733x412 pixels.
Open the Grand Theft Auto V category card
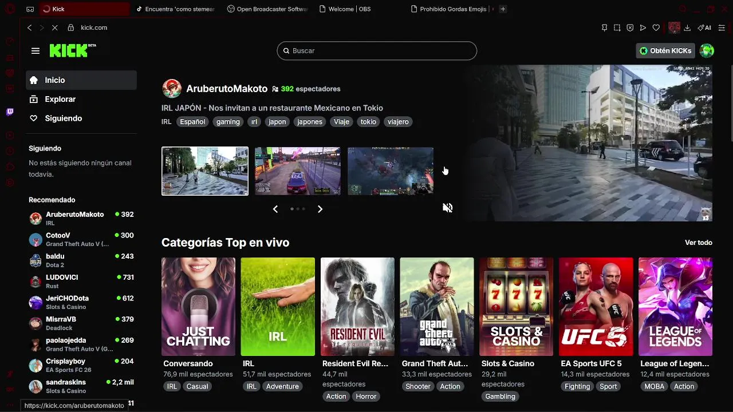pos(437,307)
